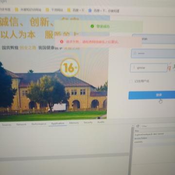
Task: Open the first 百度一下 bookmark
Action: [x=76, y=10]
